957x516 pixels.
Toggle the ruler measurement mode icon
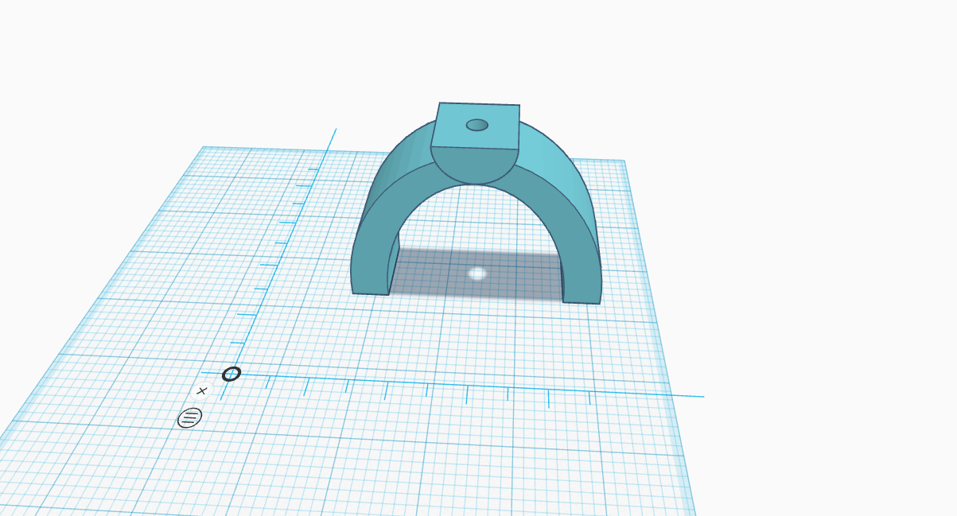coord(189,417)
